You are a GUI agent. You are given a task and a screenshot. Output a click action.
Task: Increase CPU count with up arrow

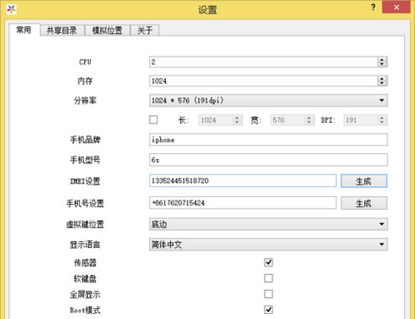coord(382,59)
